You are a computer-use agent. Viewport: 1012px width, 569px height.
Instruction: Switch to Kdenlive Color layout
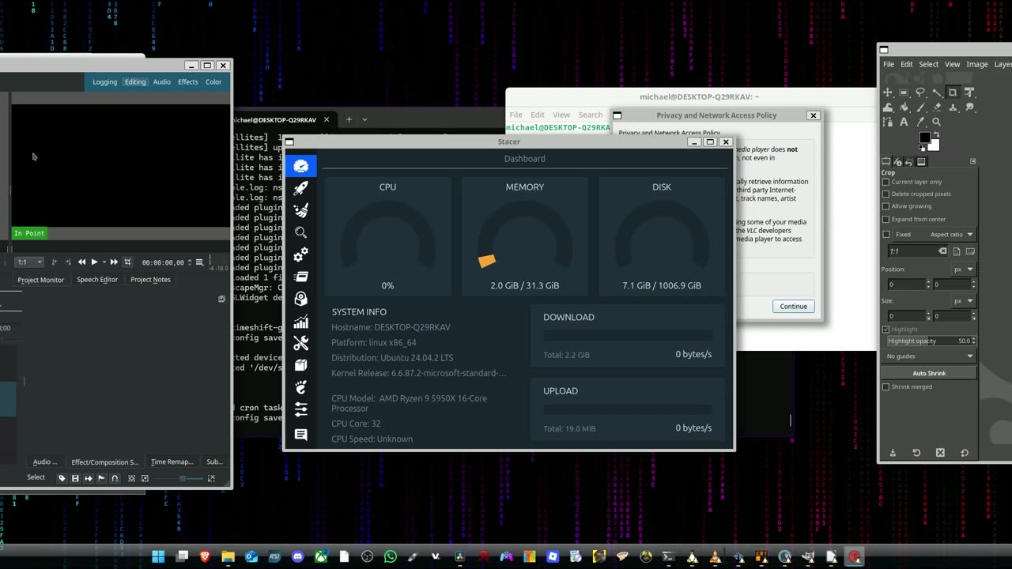(213, 82)
